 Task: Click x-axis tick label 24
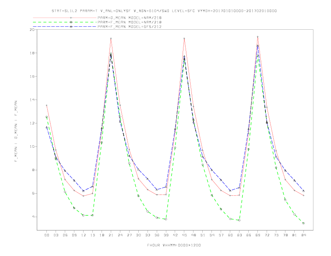coord(120,235)
